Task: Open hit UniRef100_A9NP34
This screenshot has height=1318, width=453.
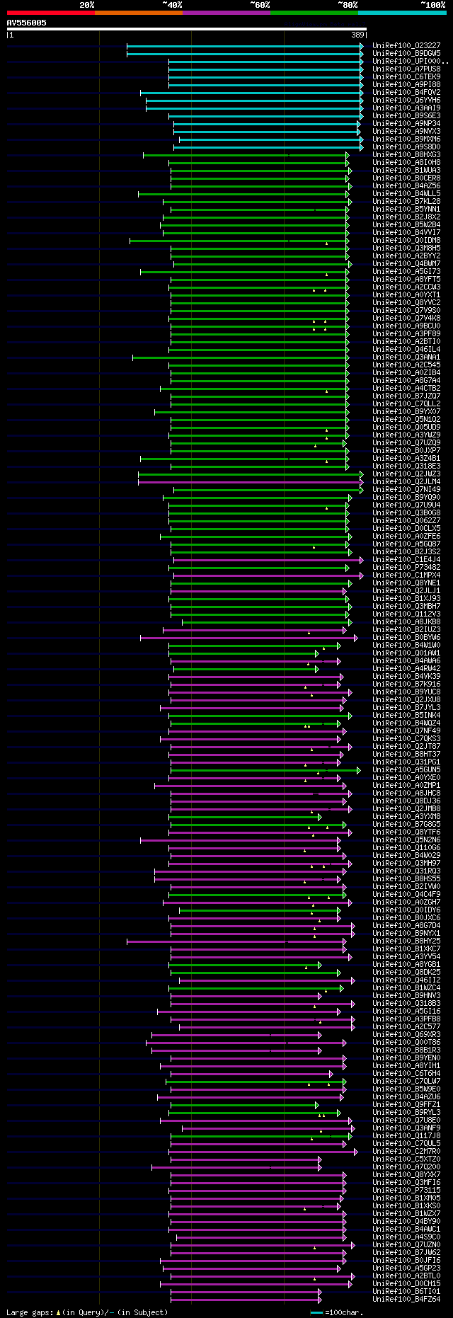Action: [x=406, y=123]
